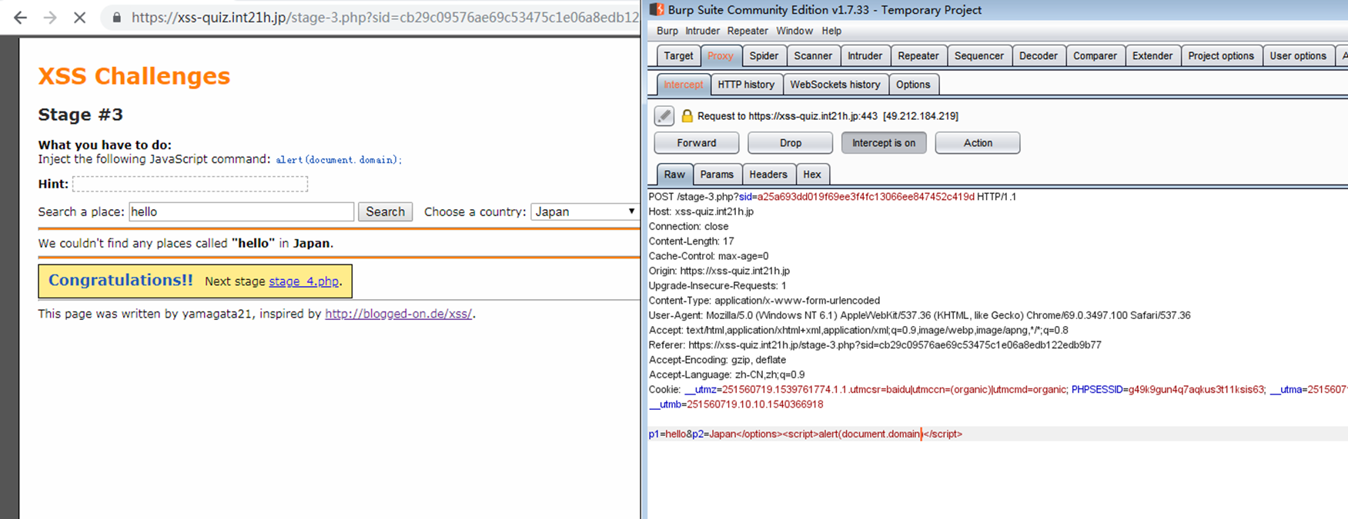
Task: Click the browser back arrow
Action: (x=21, y=17)
